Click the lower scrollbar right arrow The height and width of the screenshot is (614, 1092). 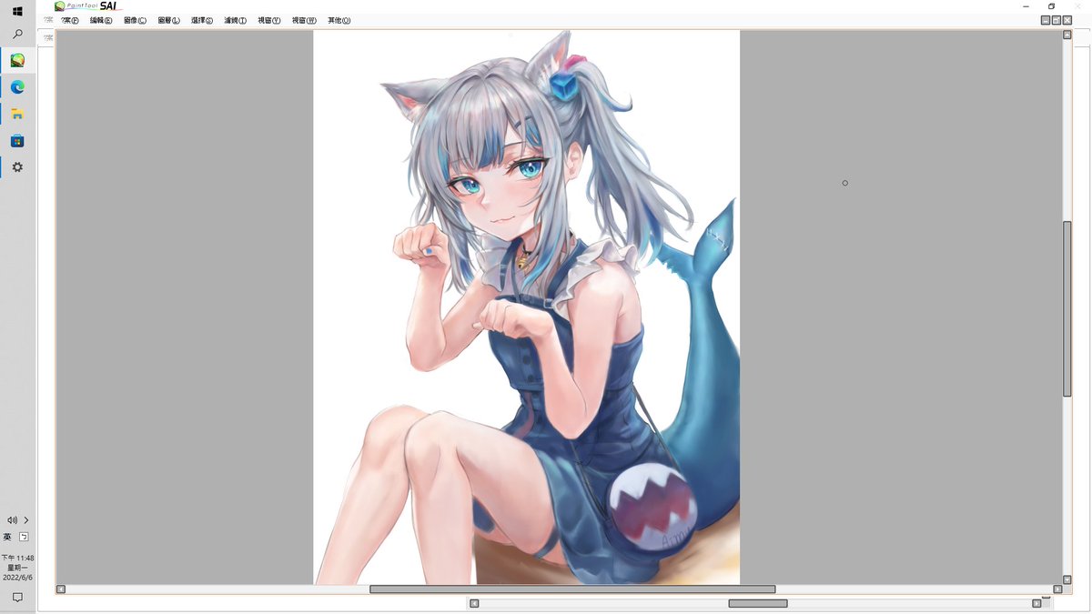[1036, 603]
